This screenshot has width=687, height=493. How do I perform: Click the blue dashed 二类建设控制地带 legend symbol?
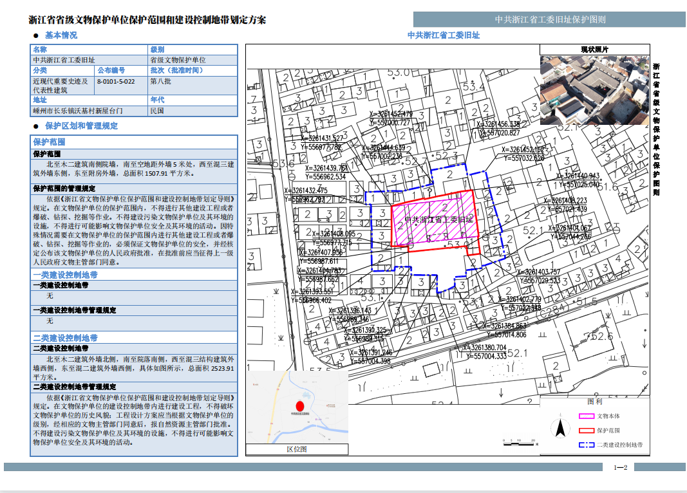point(586,445)
